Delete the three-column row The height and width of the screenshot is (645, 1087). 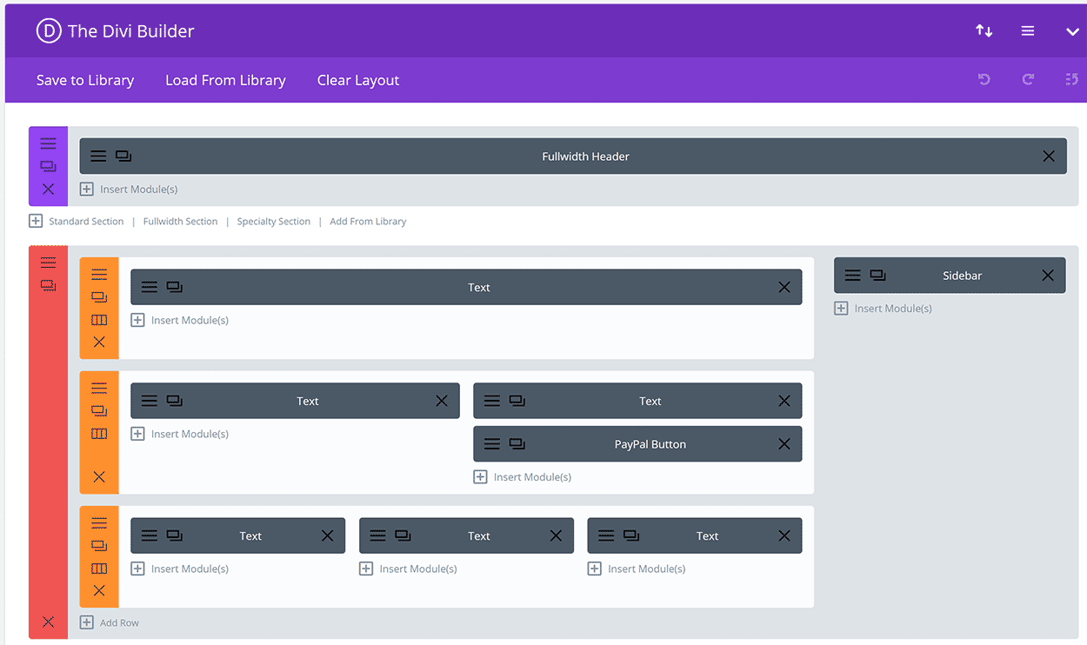99,590
